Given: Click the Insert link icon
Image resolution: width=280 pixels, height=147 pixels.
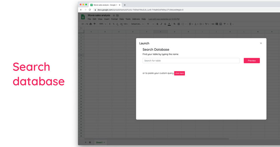Looking at the screenshot, I should click(213, 24).
